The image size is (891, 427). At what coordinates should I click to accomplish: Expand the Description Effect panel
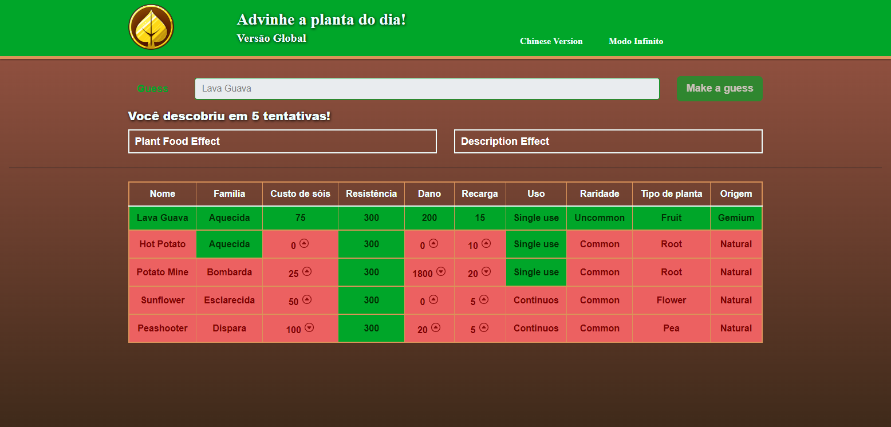tap(608, 141)
